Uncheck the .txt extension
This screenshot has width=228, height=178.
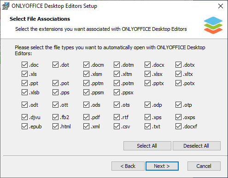147,126
